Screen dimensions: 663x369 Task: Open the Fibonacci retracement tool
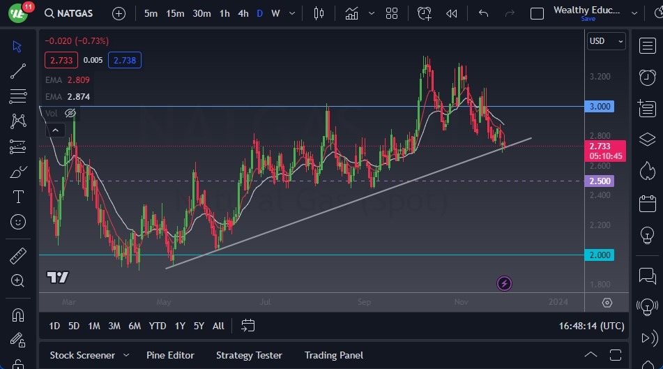(18, 96)
